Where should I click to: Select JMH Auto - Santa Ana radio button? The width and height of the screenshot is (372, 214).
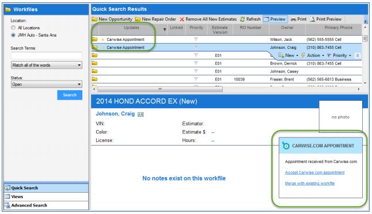pos(13,35)
